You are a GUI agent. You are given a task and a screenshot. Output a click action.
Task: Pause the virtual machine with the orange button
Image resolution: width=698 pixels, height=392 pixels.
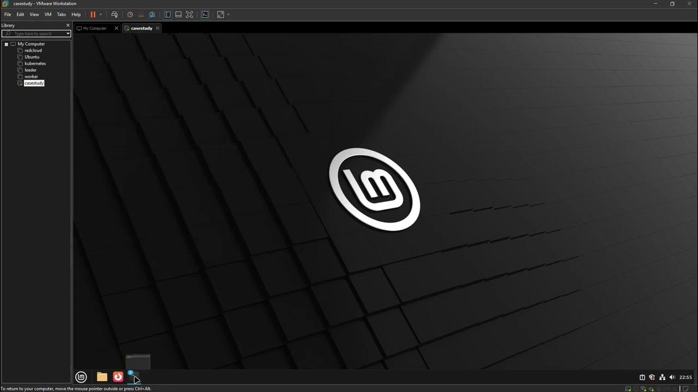(93, 15)
